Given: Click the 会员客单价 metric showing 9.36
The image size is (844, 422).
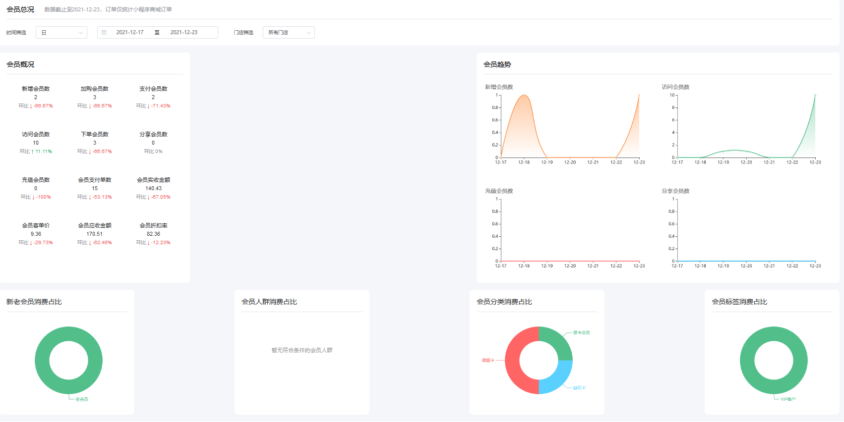Looking at the screenshot, I should click(x=36, y=233).
